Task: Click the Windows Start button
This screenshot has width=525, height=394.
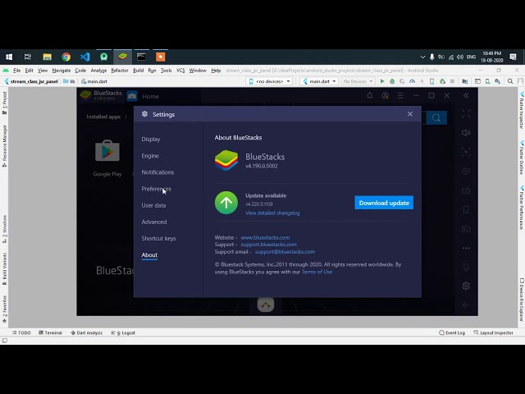Action: [9, 57]
